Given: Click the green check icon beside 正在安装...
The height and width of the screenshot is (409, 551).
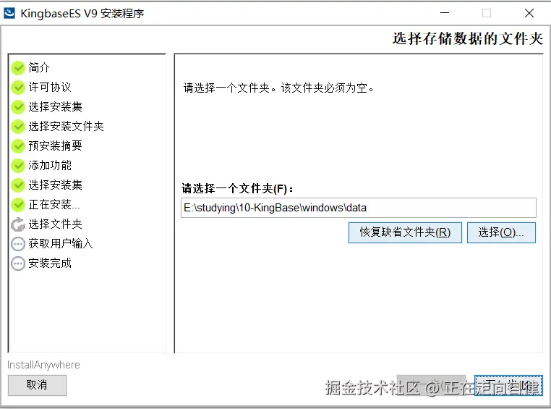Looking at the screenshot, I should 18,205.
